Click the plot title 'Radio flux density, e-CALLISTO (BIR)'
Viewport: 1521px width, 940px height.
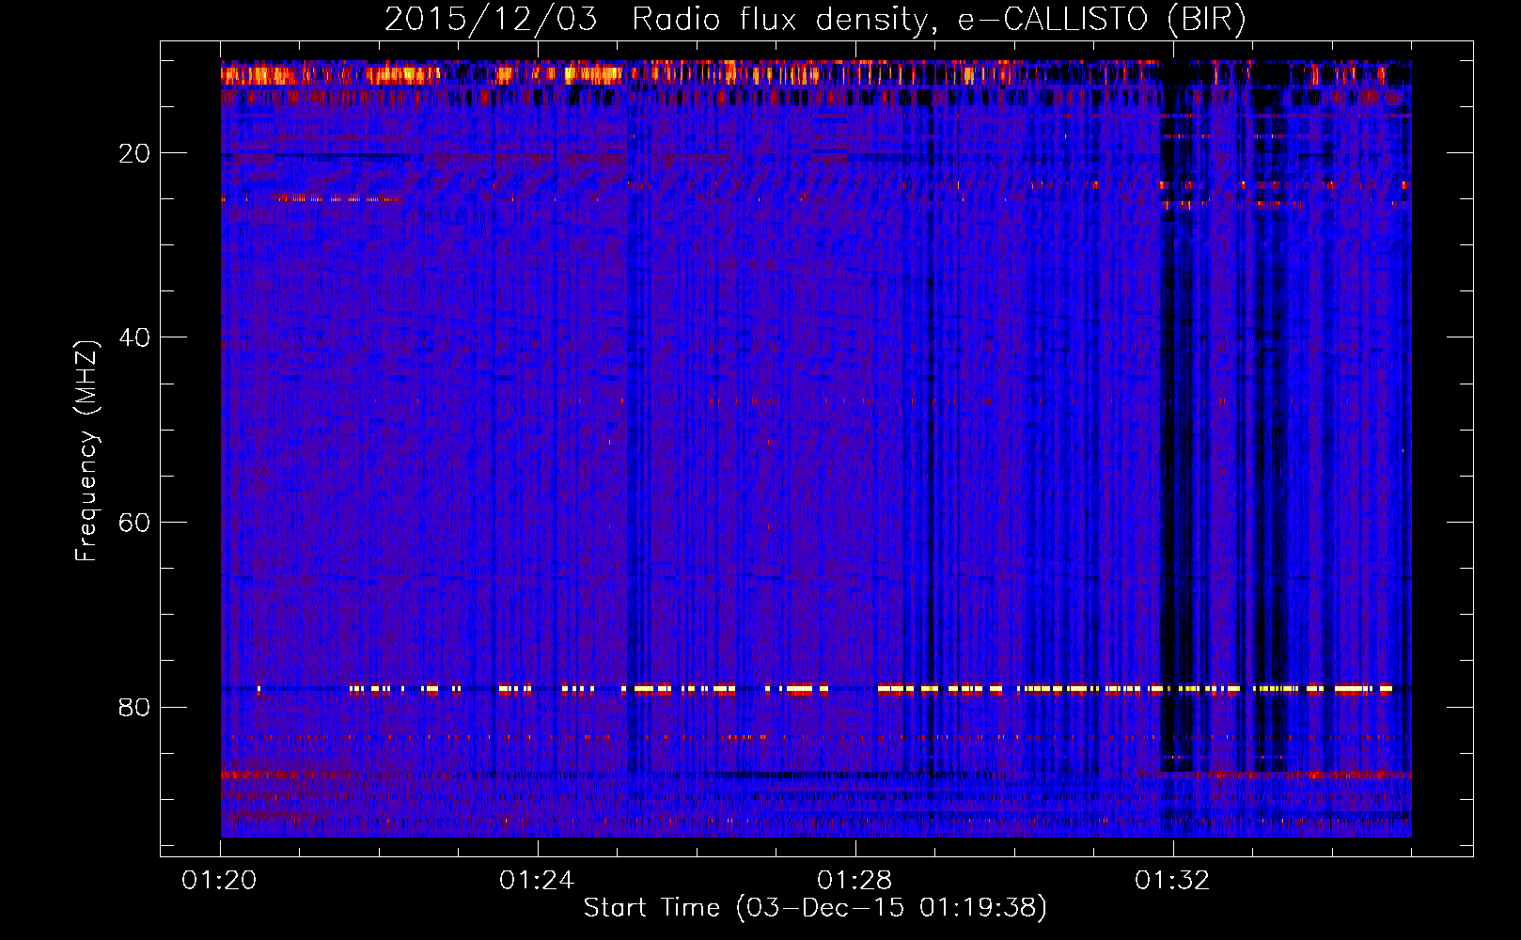point(938,20)
